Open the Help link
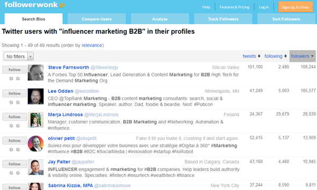The width and height of the screenshot is (317, 190). (206, 7)
